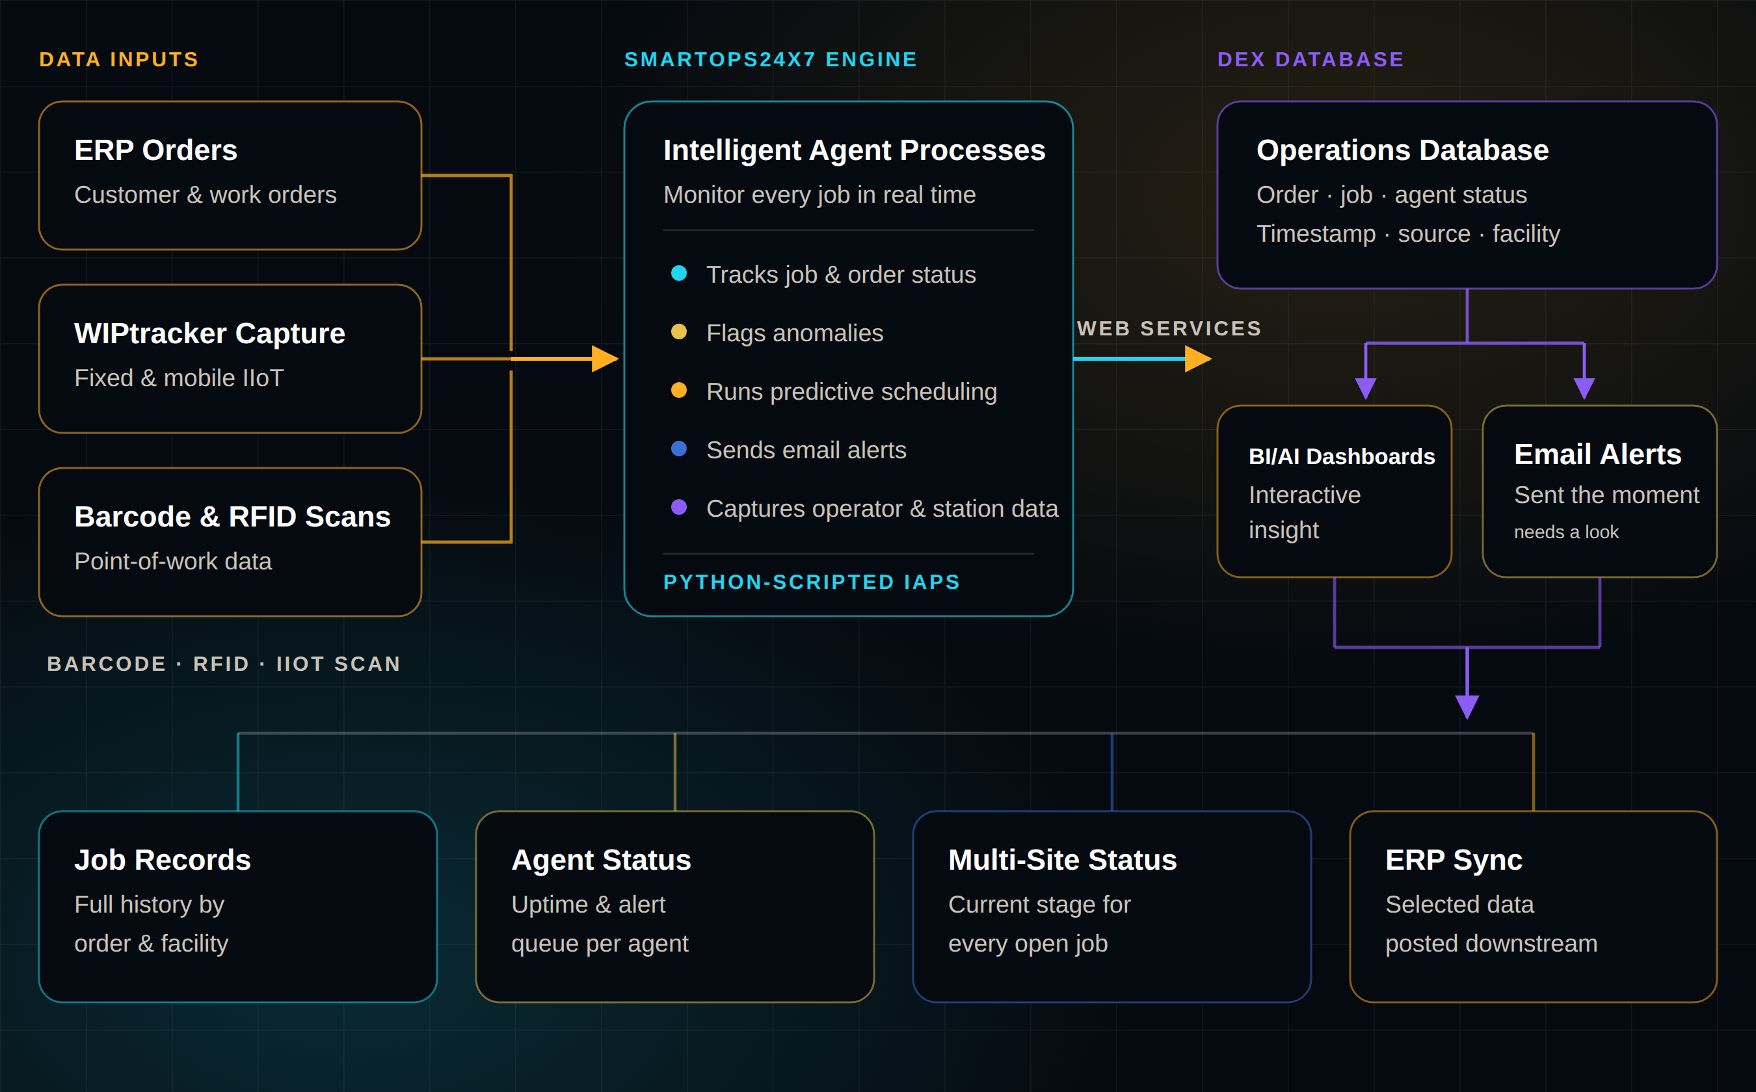This screenshot has height=1092, width=1756.
Task: Open the Job Records card
Action: 238,906
